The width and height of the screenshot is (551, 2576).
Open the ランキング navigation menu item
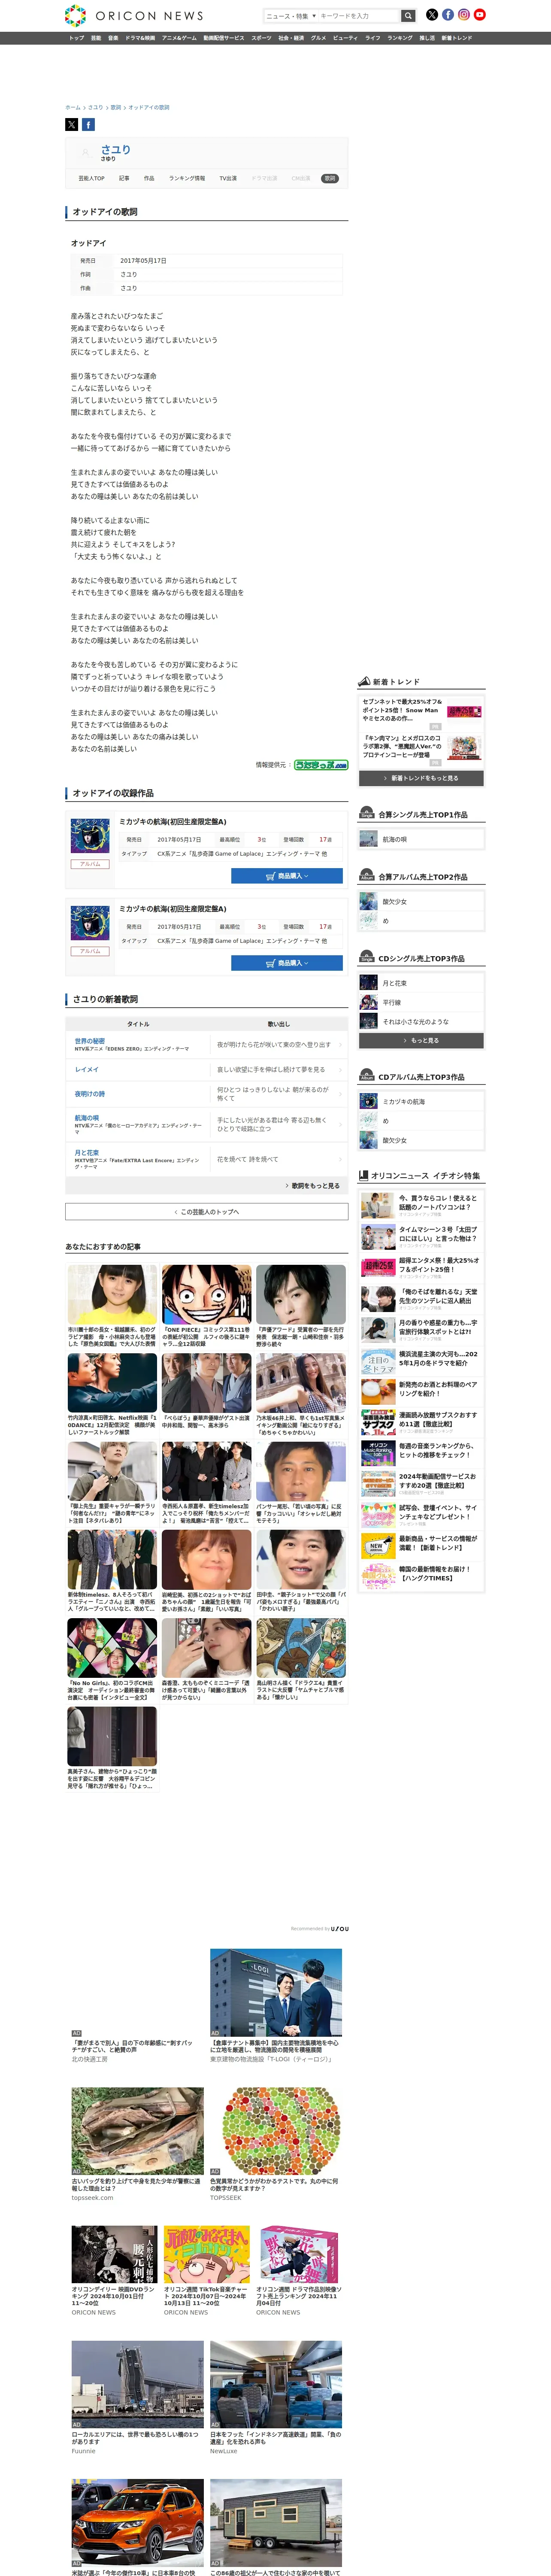point(400,38)
